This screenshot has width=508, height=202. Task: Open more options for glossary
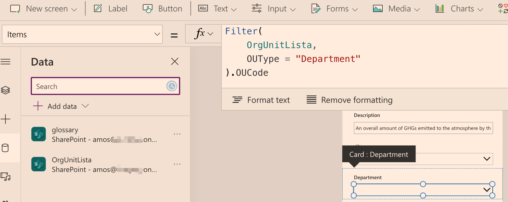[177, 134]
